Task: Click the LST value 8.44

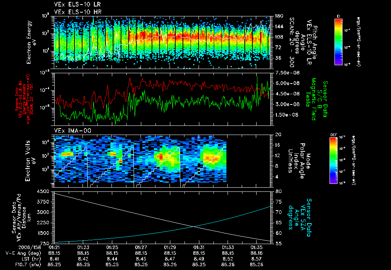Action: 112,259
